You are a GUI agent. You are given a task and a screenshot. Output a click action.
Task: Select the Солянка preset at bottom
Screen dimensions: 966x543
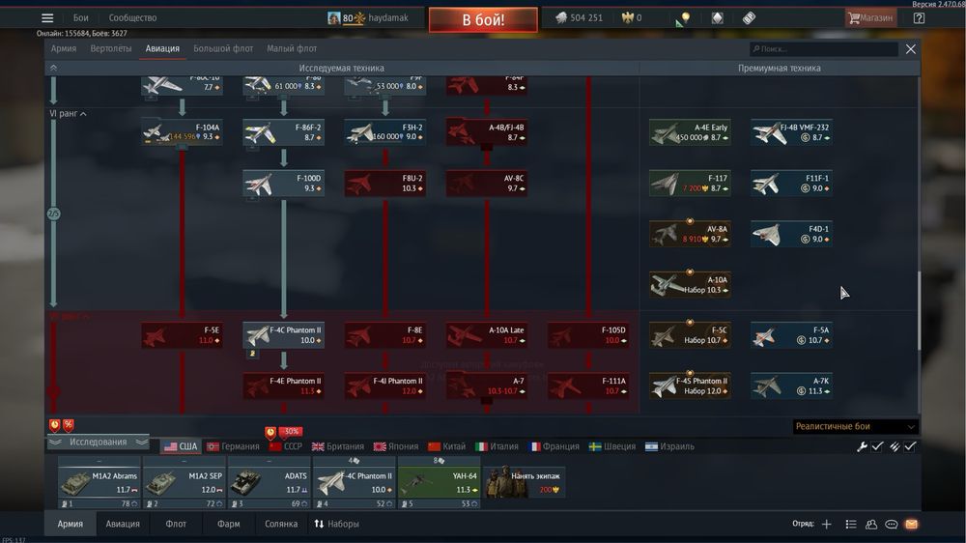[281, 524]
